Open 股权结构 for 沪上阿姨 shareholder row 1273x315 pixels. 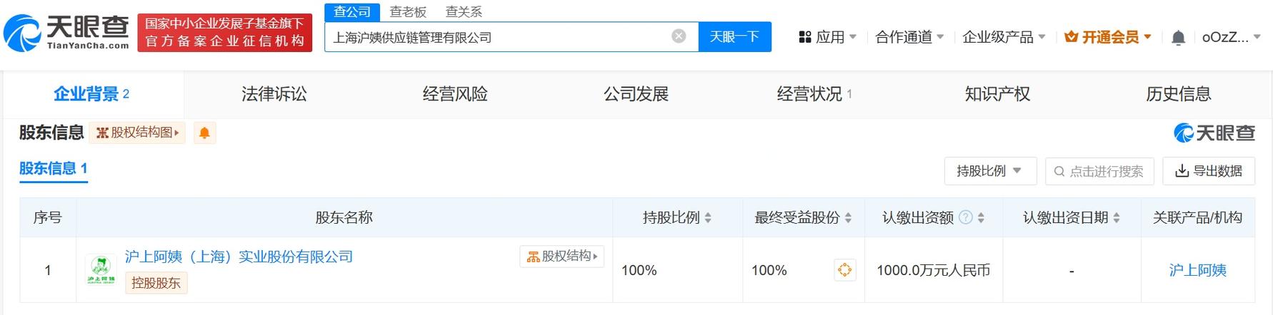(x=561, y=257)
